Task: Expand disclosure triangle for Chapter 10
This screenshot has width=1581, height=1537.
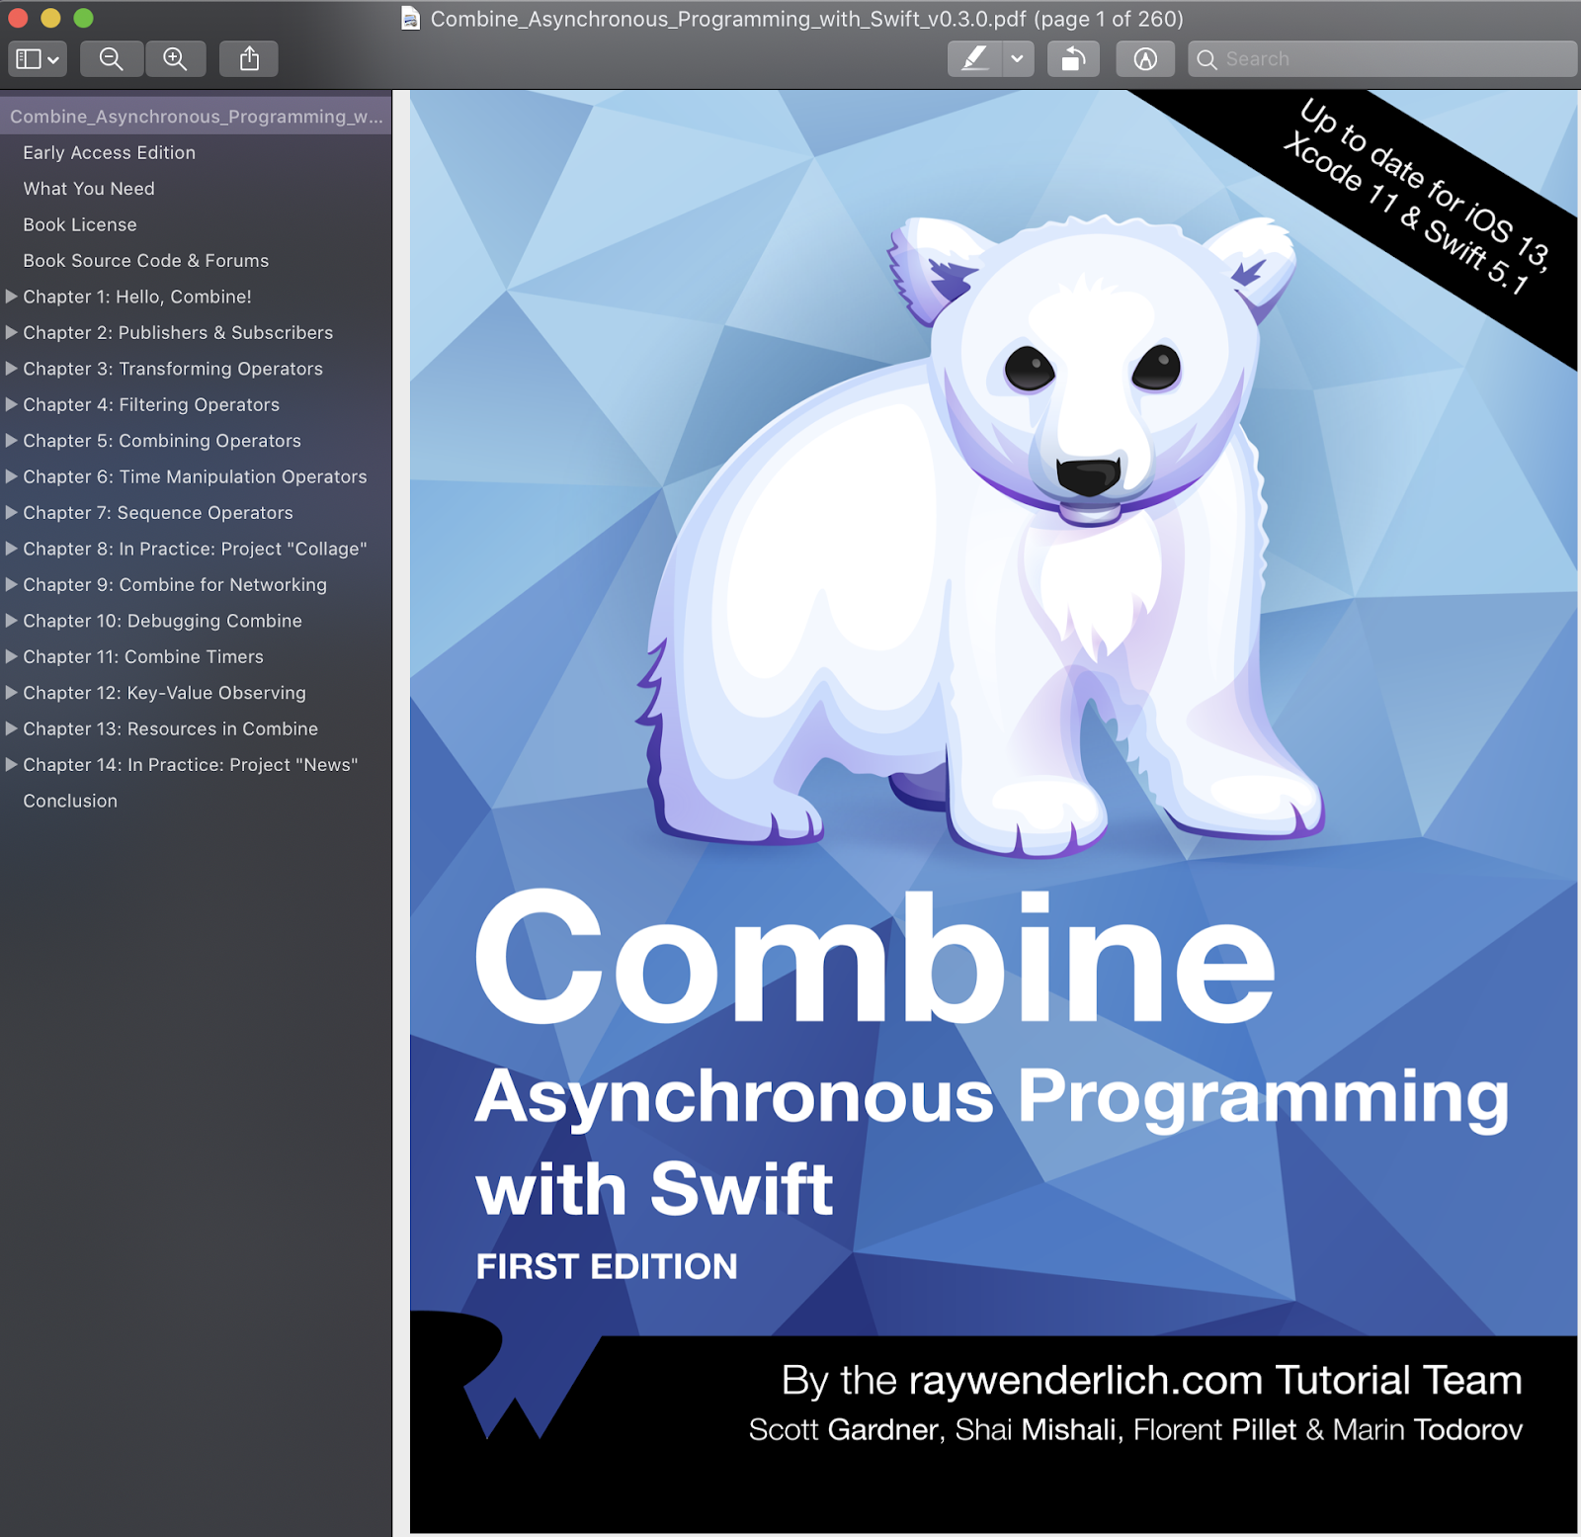Action: (x=12, y=621)
